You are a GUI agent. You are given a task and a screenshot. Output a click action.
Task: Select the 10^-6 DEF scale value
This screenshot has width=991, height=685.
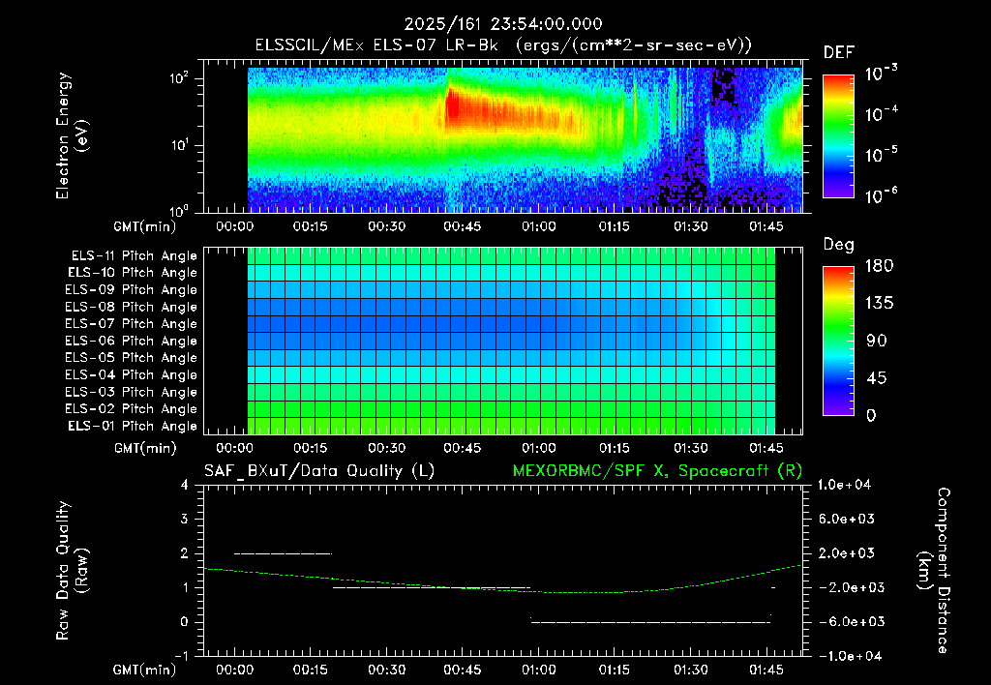click(x=881, y=195)
